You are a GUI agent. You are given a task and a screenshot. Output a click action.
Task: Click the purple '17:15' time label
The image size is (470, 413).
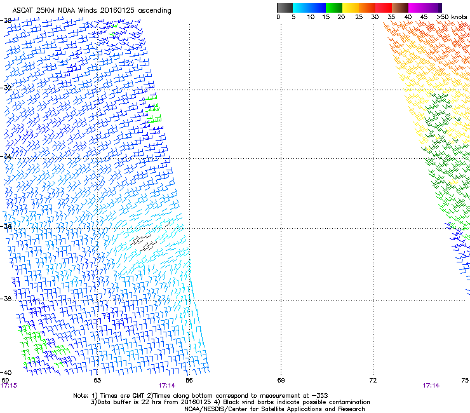9,386
